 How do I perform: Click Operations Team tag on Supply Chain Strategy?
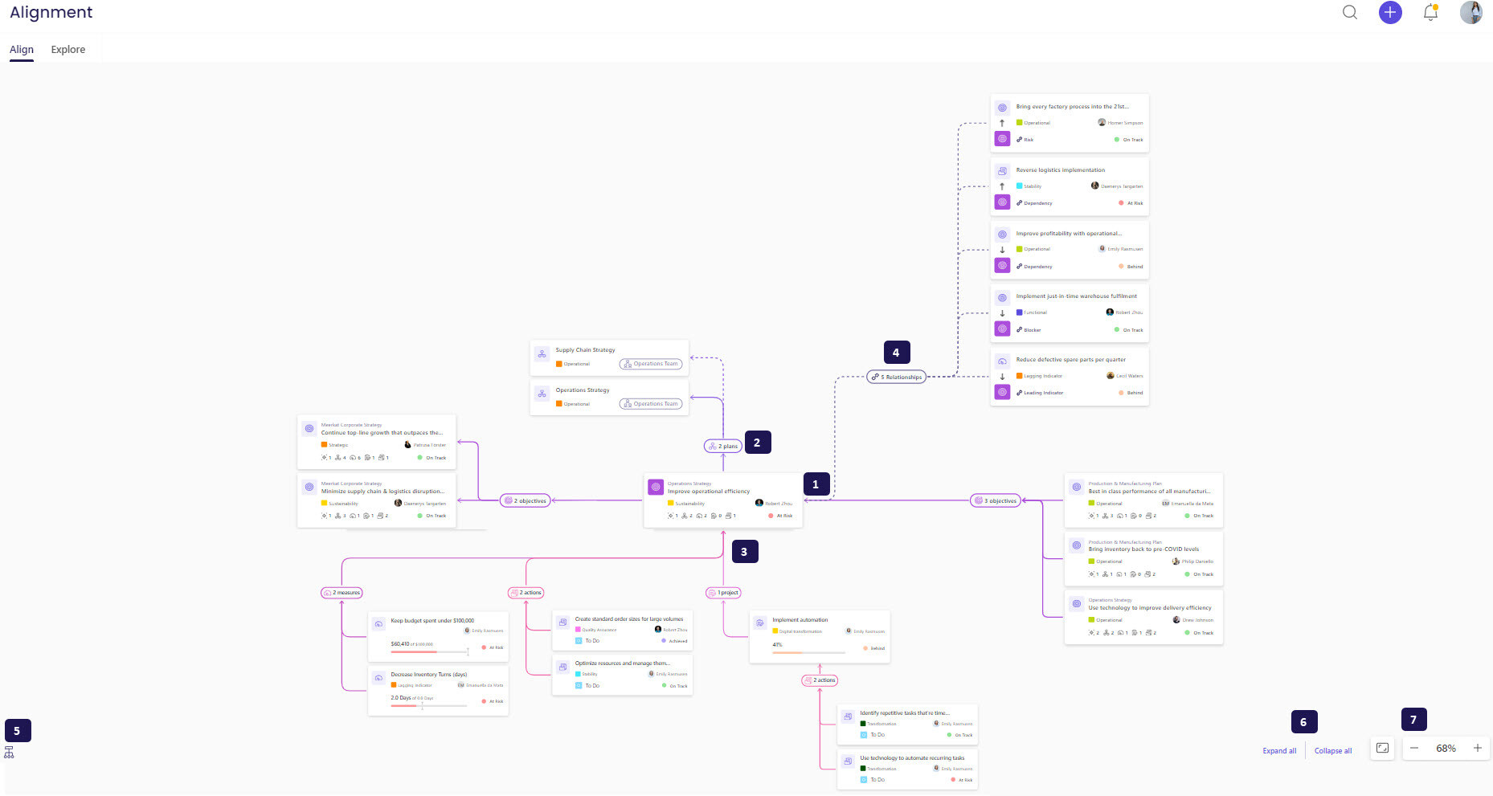point(651,364)
